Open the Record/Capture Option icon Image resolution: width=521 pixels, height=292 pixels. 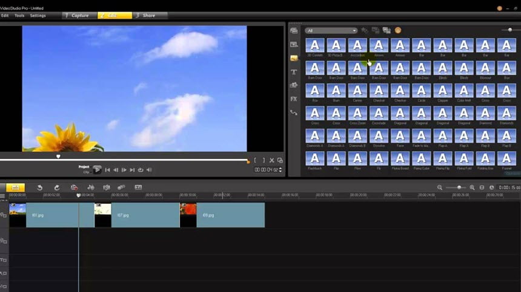click(x=74, y=187)
